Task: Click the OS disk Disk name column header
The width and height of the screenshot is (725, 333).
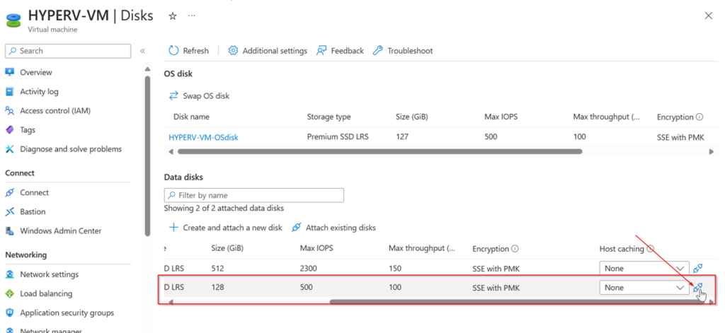Action: click(x=191, y=117)
